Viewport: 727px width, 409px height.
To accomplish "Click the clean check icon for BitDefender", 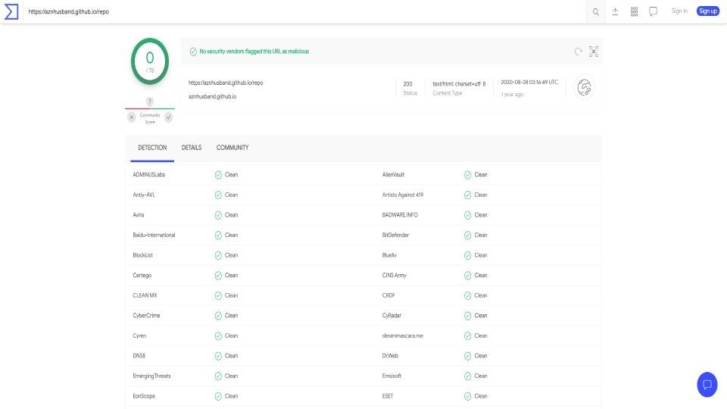I will [x=467, y=235].
